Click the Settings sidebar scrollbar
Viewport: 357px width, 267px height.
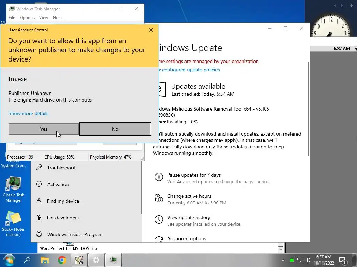(x=141, y=187)
